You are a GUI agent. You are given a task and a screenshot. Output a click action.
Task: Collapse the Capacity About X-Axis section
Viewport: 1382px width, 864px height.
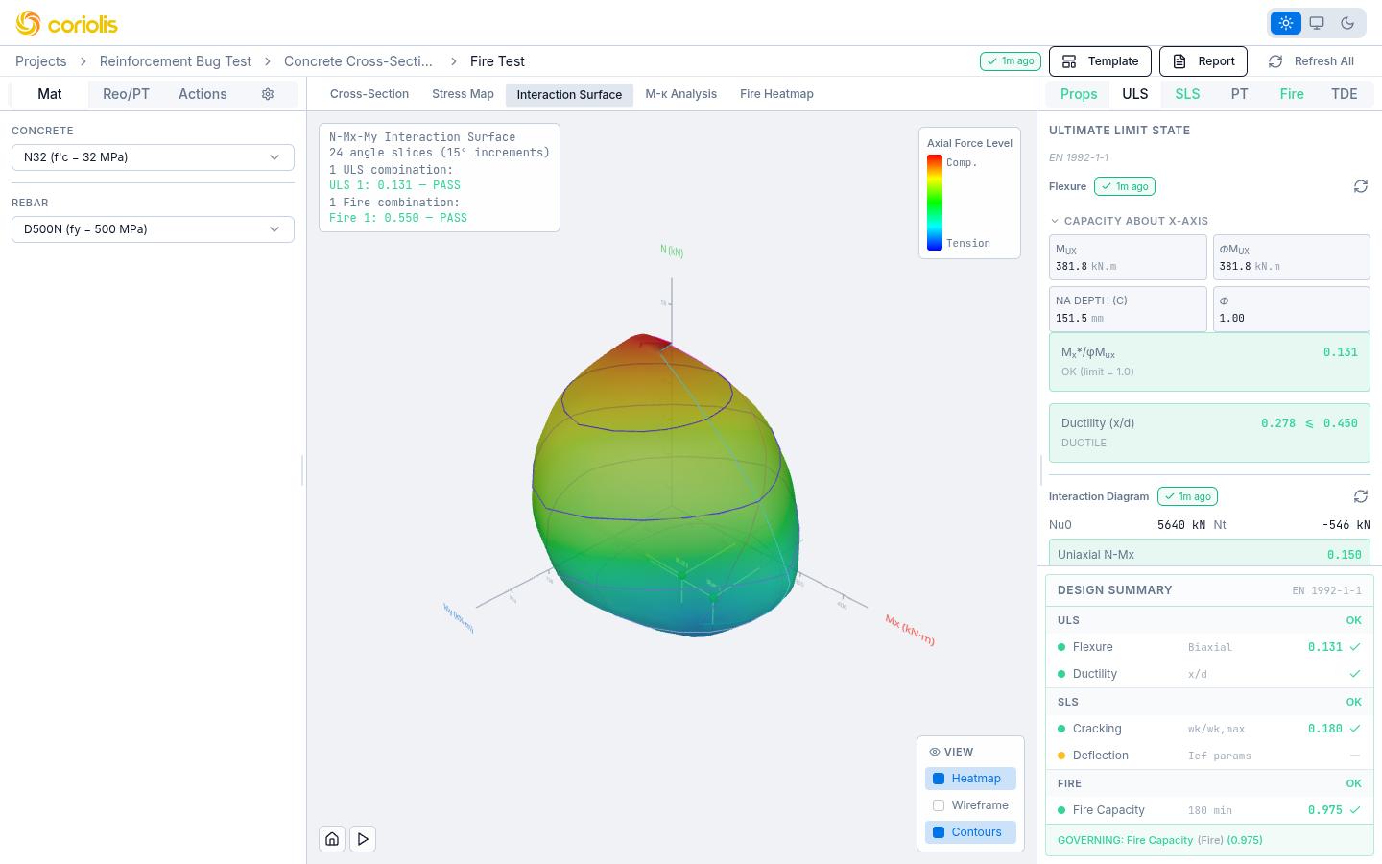(x=1053, y=219)
